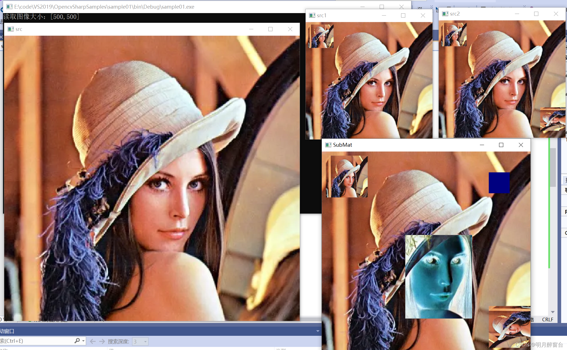Click the src2 window title icon
Viewport: 567px width, 350px height.
click(445, 14)
